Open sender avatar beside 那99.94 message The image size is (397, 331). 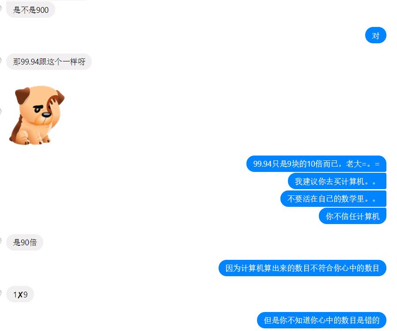tap(0, 60)
